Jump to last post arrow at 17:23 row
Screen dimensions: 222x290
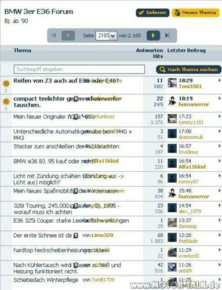point(219,116)
